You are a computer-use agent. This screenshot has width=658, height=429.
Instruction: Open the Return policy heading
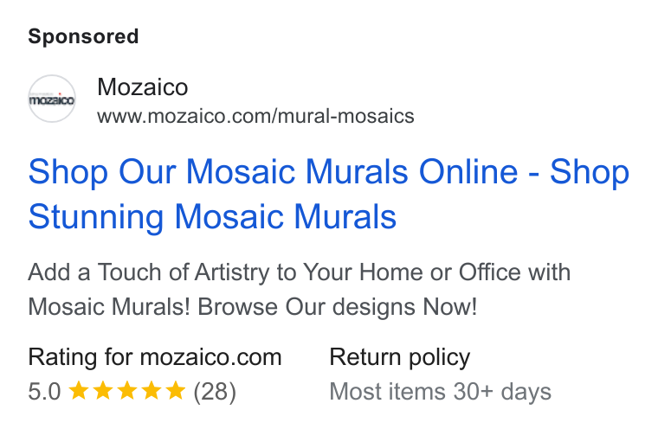pyautogui.click(x=399, y=357)
